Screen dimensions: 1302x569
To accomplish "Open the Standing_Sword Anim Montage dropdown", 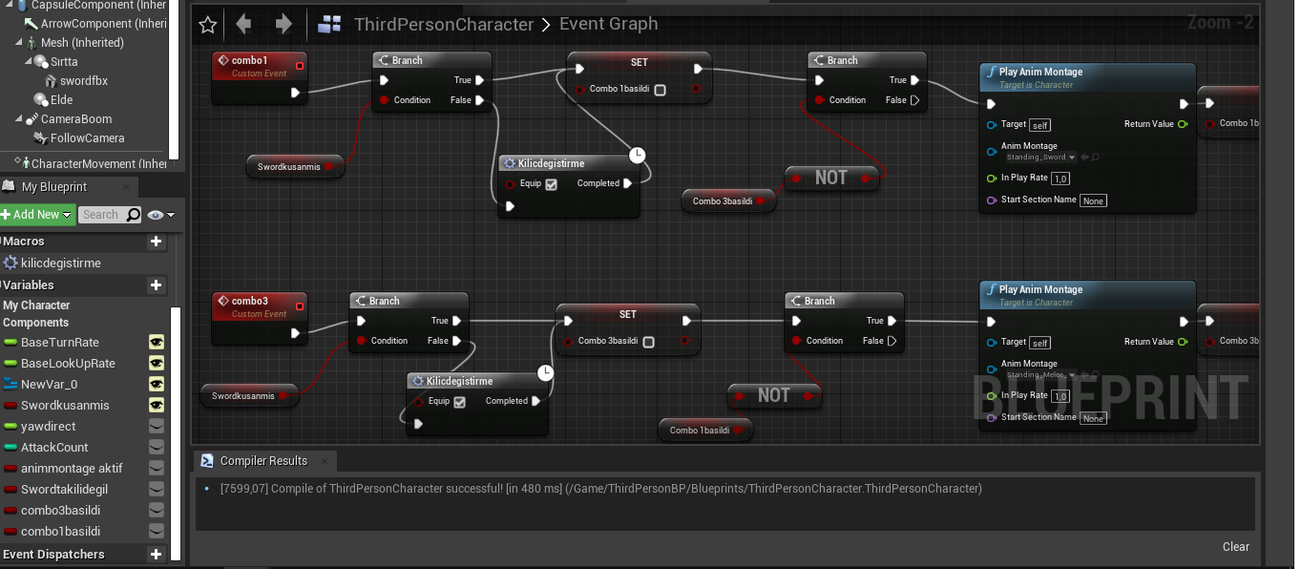I will [x=1040, y=158].
